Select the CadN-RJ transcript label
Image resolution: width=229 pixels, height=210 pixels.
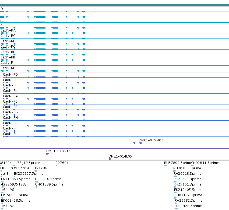(8, 63)
